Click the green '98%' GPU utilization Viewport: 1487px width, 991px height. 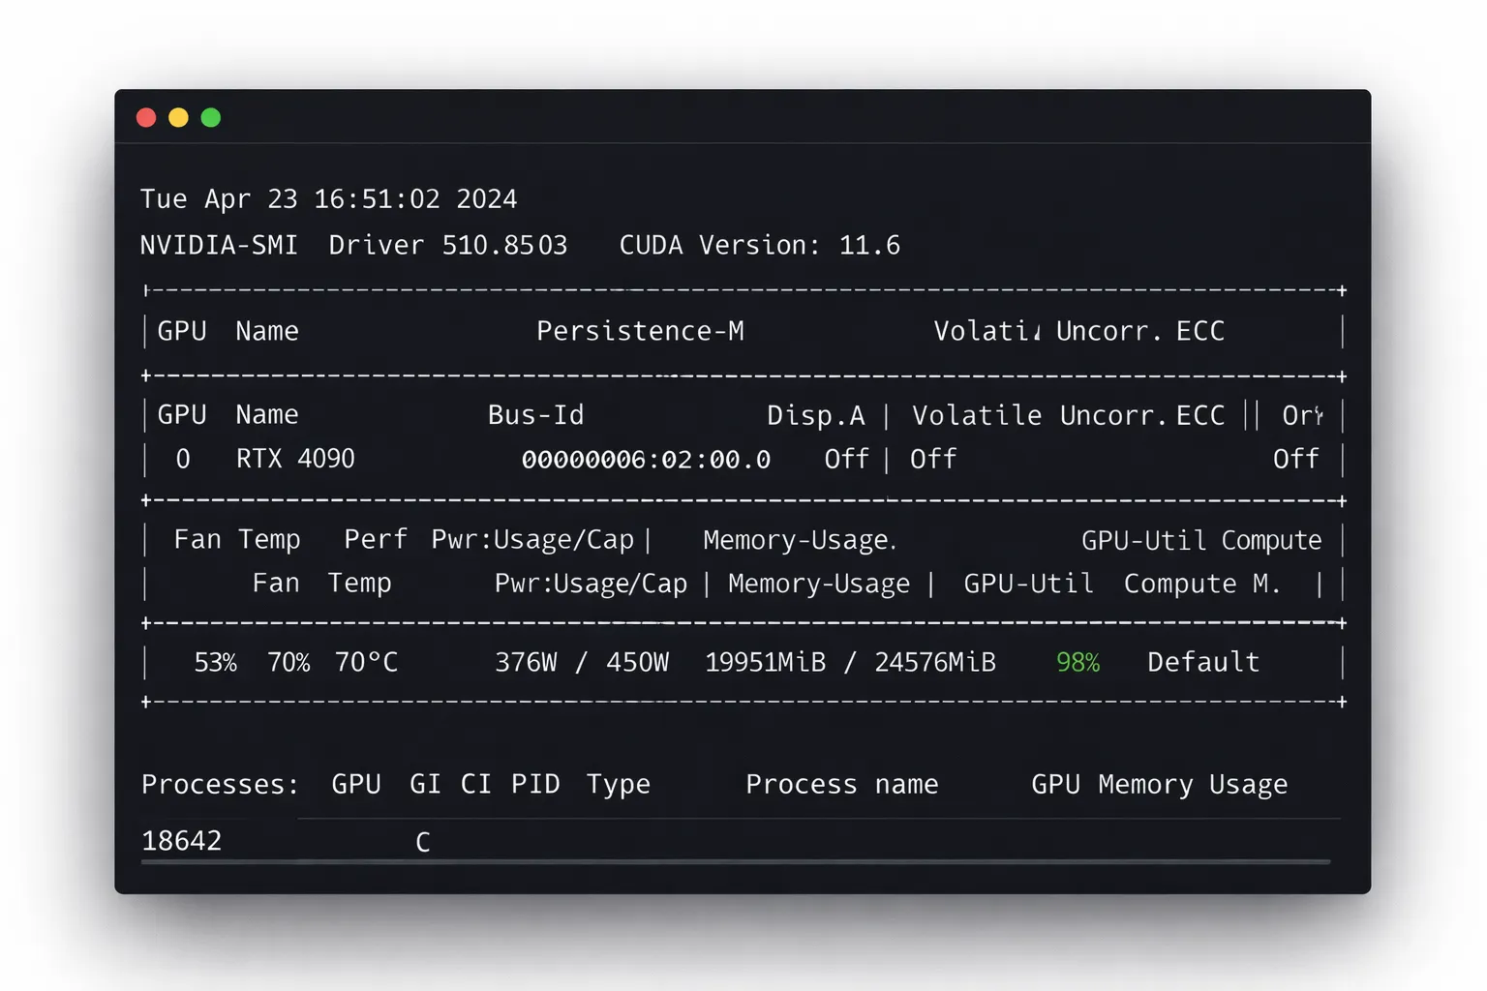point(1077,662)
